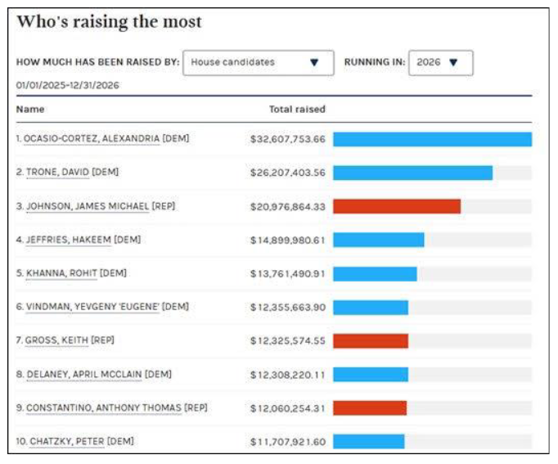Click Constantino, Anthony Thomas link
Viewport: 558px width, 464px height.
coord(104,408)
